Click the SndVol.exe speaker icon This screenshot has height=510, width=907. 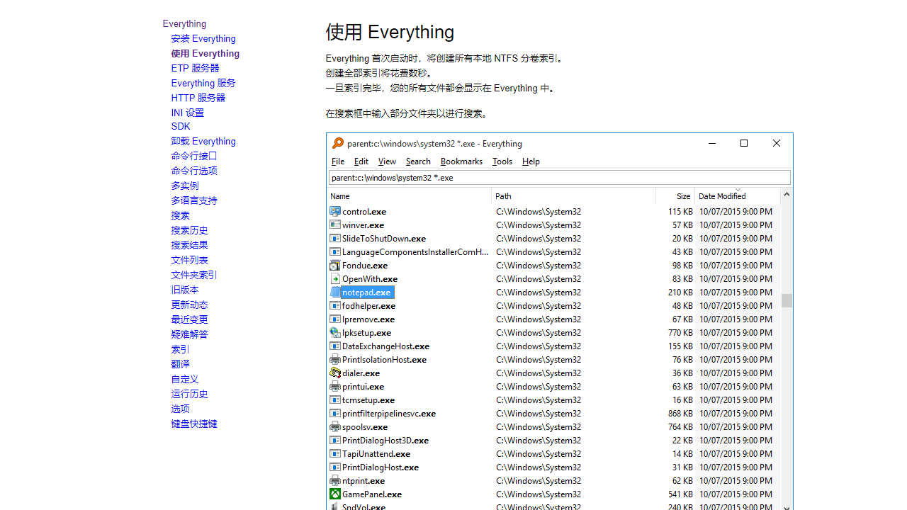pos(335,506)
